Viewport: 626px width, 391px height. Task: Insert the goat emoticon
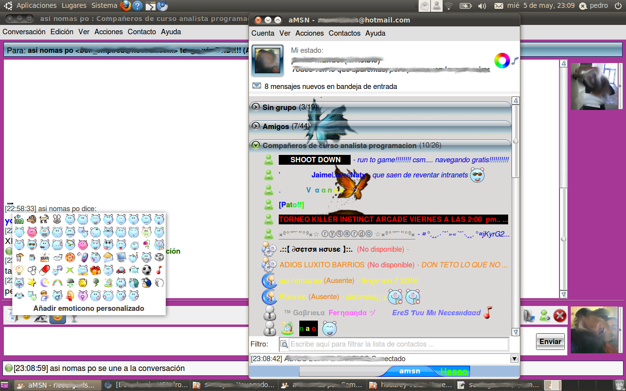45,219
